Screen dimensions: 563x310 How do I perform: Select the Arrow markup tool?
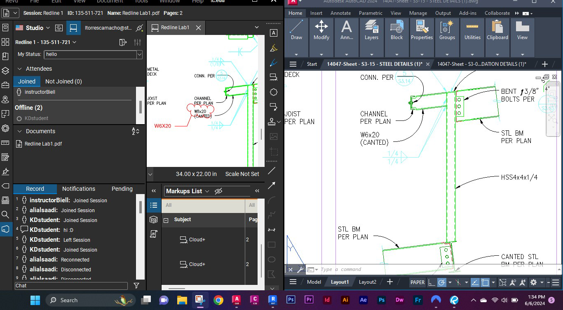pos(272,185)
